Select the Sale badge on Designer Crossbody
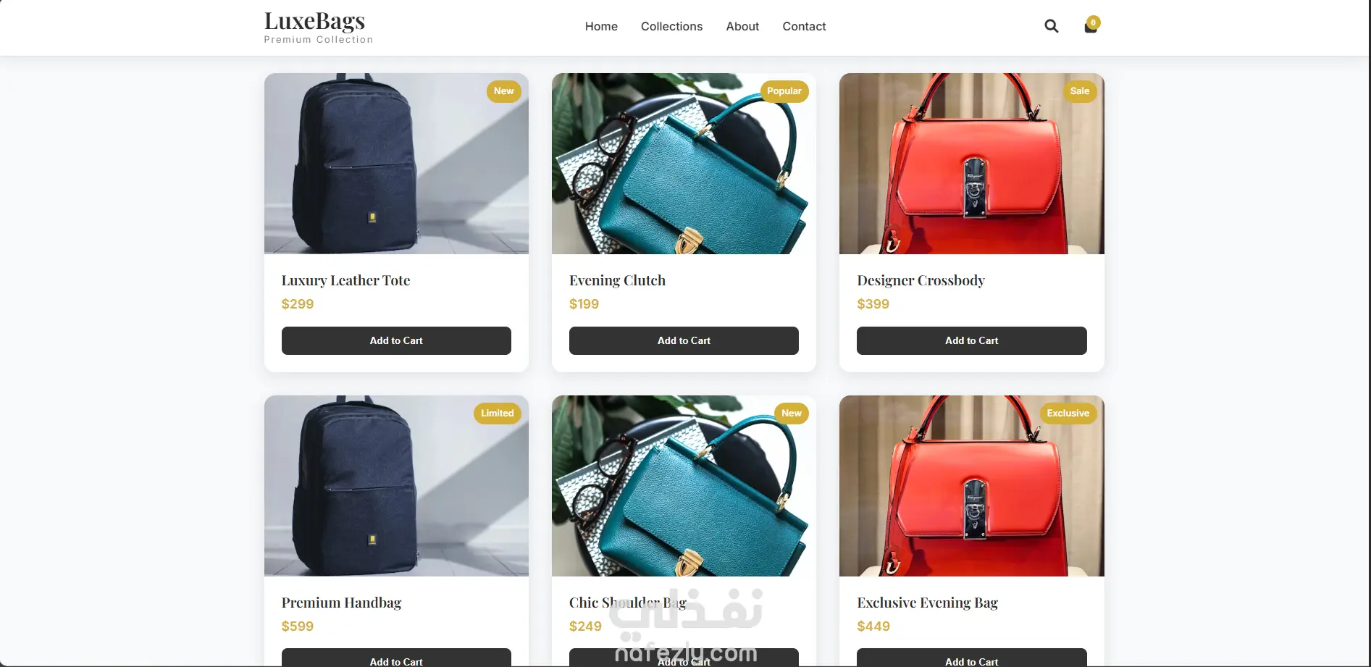 [x=1079, y=91]
